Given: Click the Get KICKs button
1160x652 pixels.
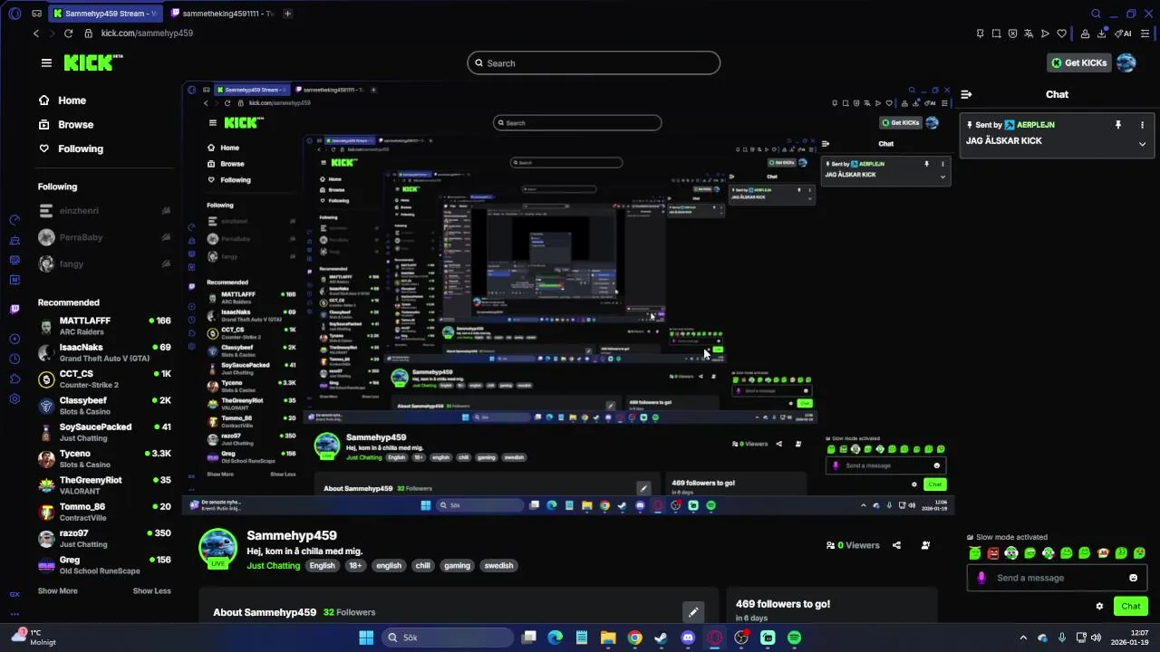Looking at the screenshot, I should tap(1078, 62).
